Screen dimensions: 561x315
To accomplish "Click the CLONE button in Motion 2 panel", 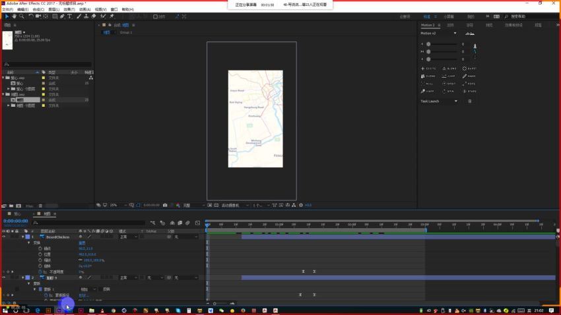I will pyautogui.click(x=428, y=76).
